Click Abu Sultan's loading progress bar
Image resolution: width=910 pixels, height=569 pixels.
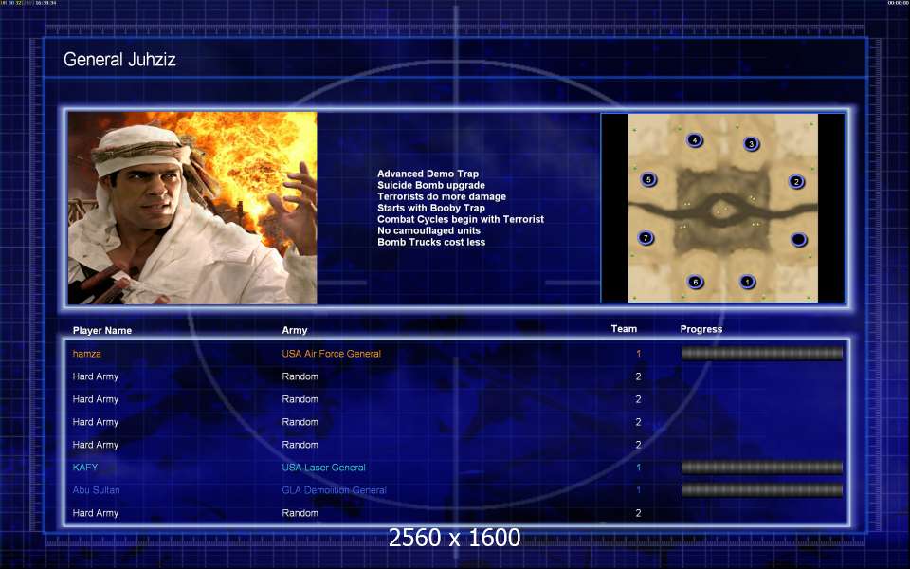762,490
